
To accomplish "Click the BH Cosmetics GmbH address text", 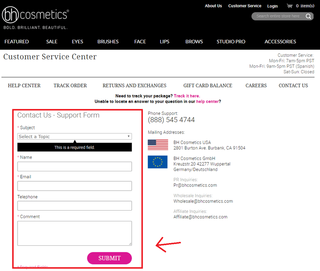I will [x=202, y=164].
